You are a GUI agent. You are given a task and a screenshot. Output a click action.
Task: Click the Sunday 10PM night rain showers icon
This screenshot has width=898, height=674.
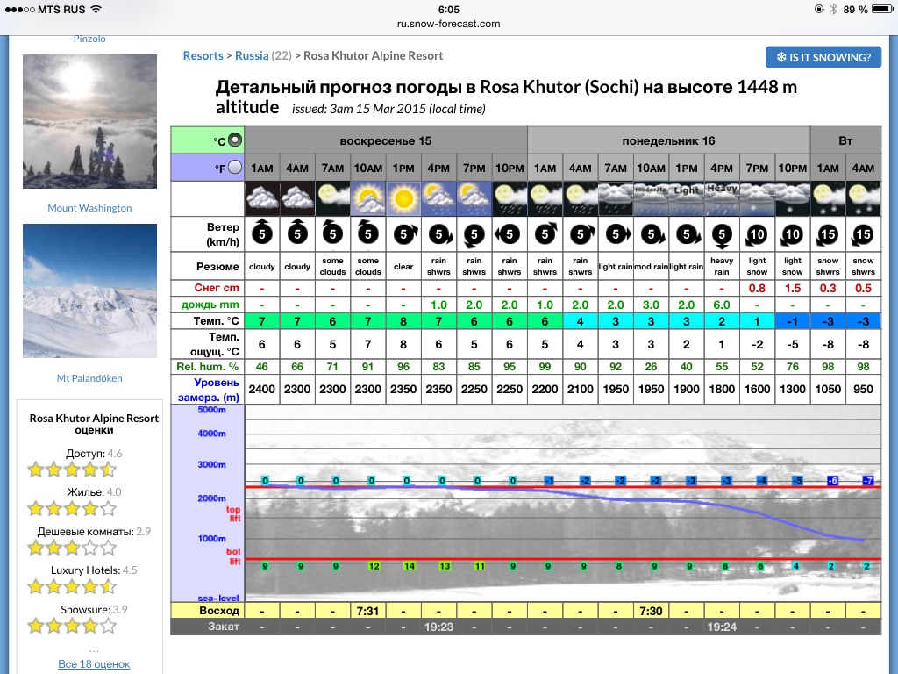click(x=510, y=199)
